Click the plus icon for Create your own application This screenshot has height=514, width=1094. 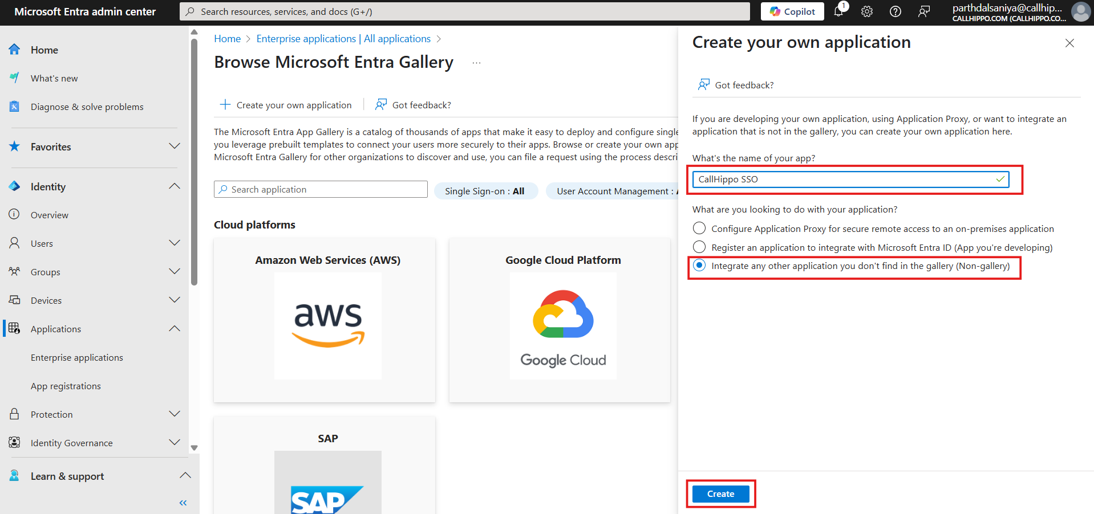pos(225,105)
